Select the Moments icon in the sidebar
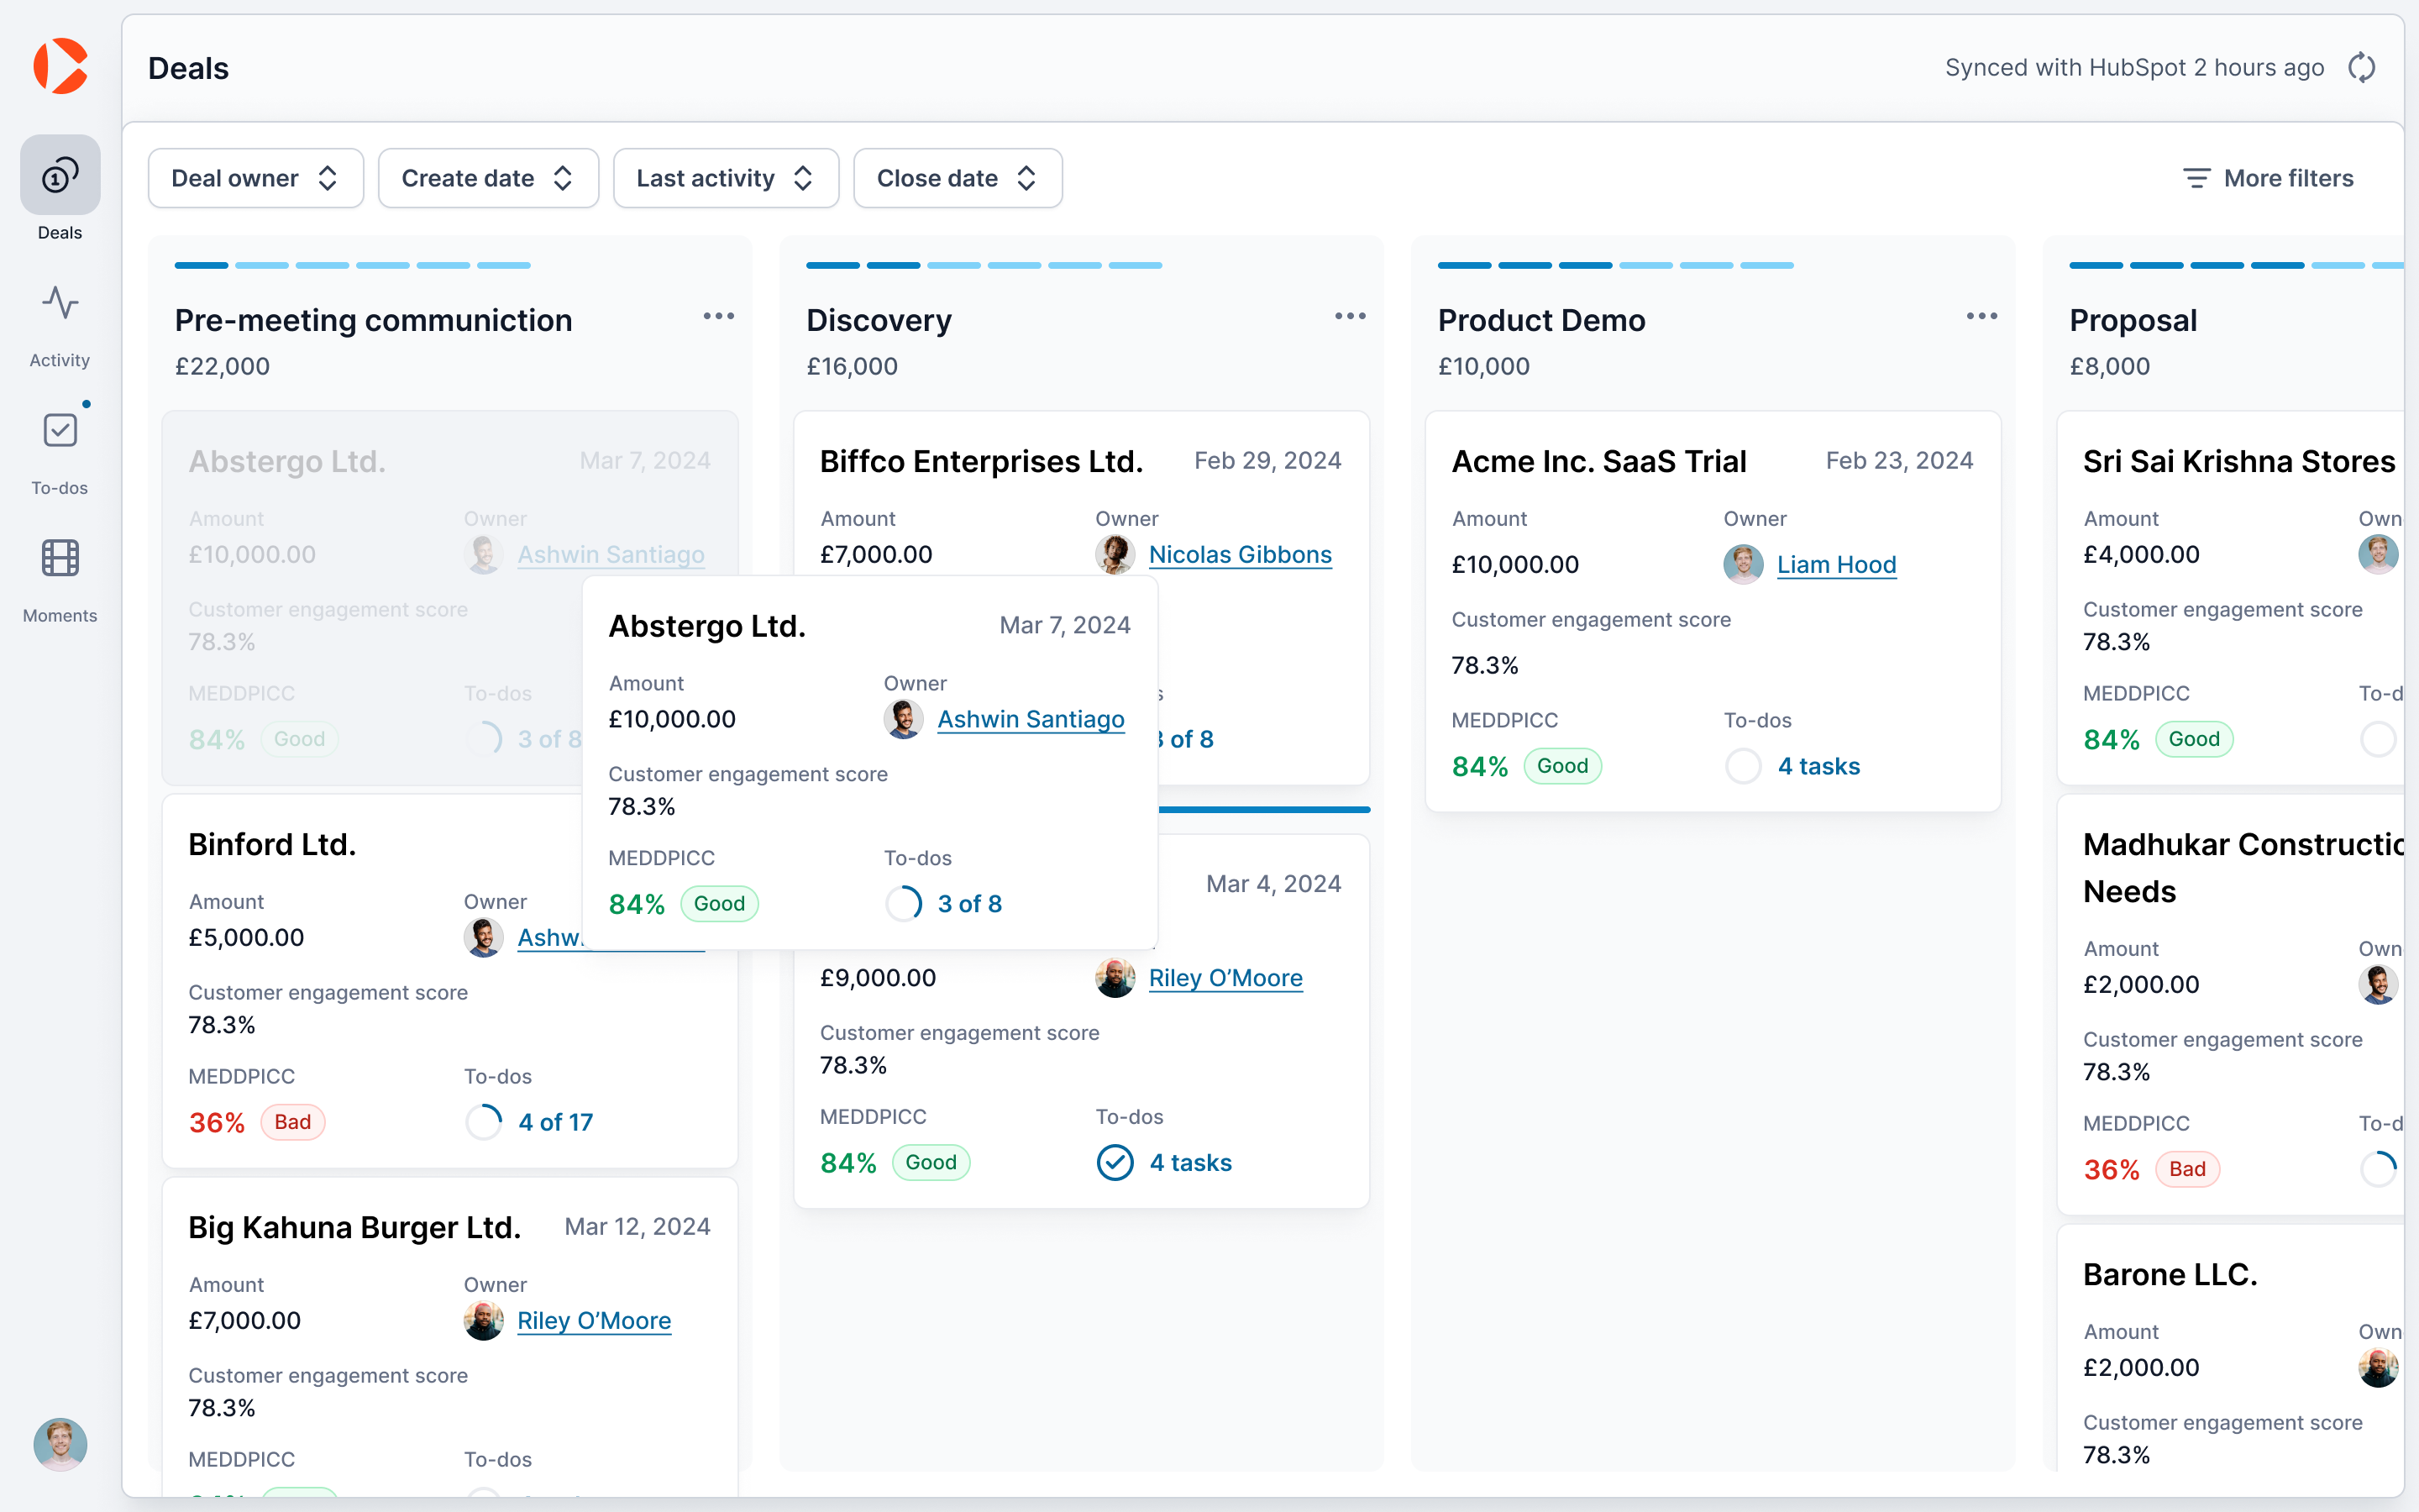 (x=59, y=558)
